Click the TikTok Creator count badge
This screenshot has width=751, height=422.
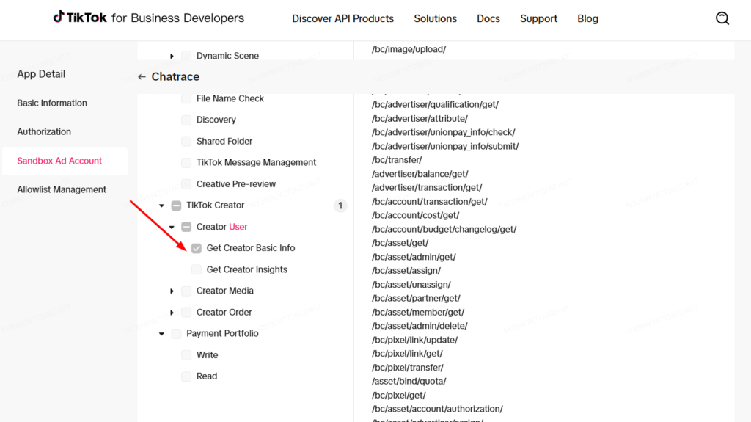click(340, 205)
